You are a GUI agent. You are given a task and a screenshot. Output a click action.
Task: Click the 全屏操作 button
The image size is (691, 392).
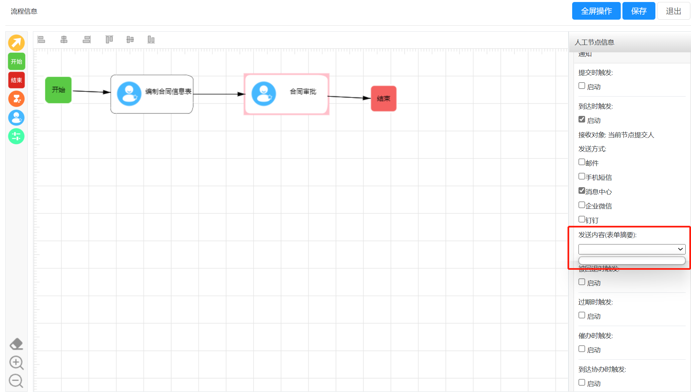(596, 11)
